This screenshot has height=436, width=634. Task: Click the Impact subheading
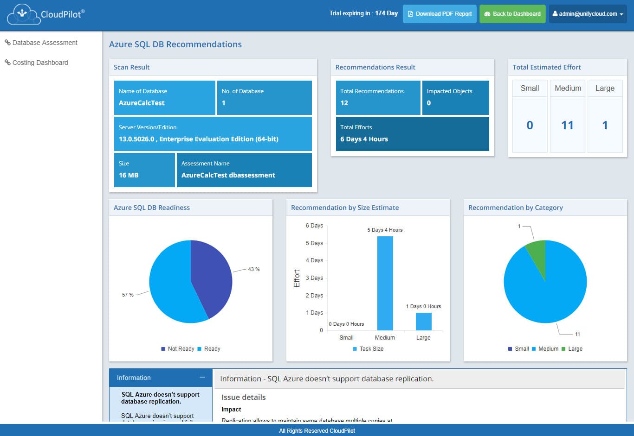point(231,409)
